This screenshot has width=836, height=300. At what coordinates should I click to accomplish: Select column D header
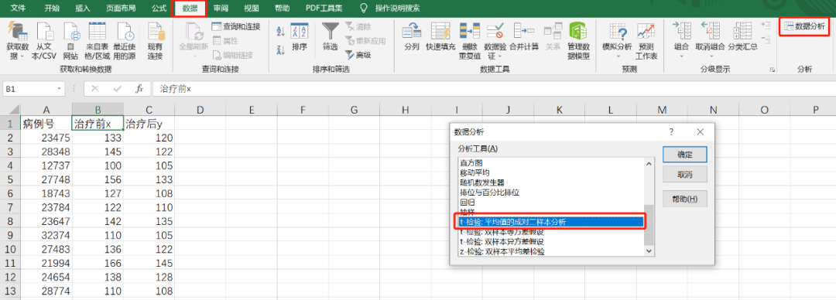point(200,110)
